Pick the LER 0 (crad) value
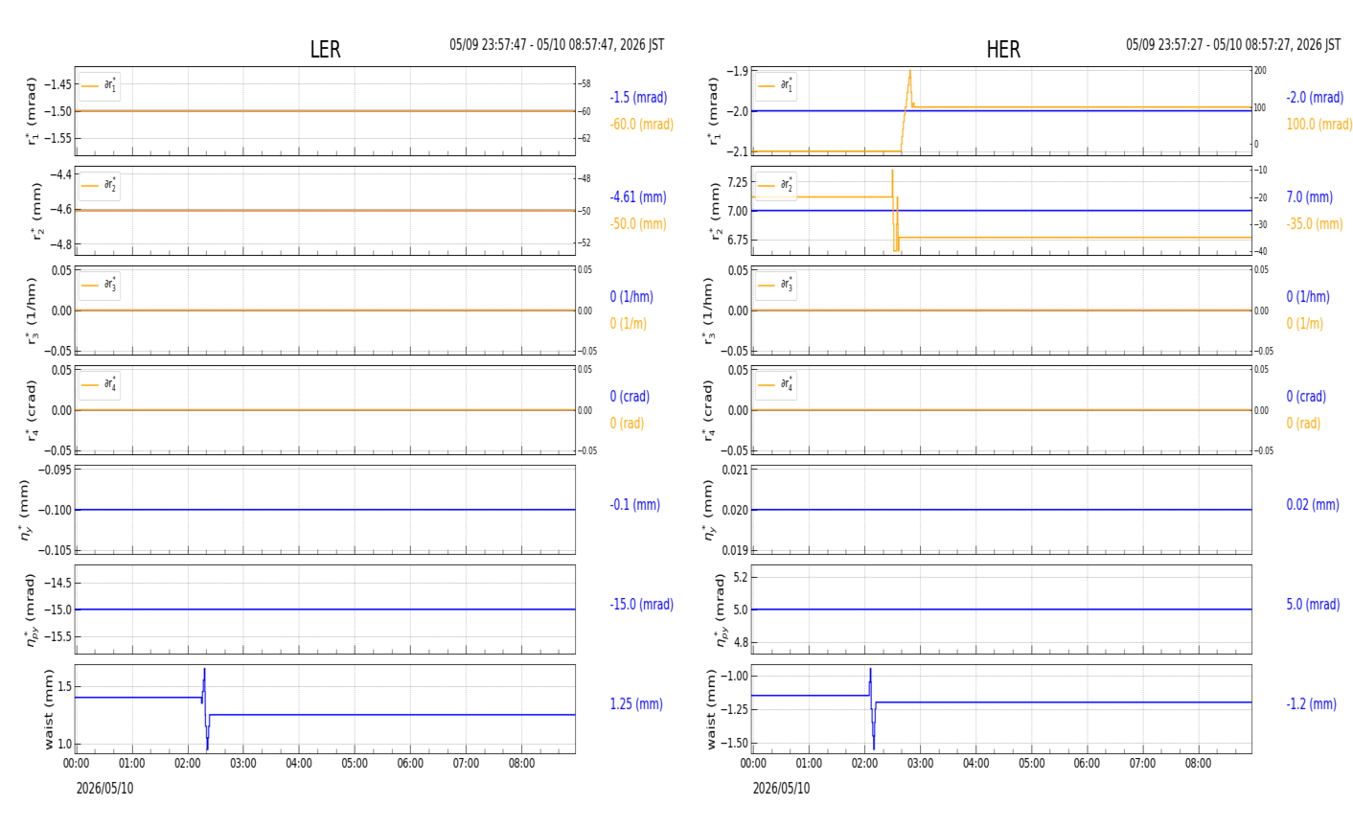 (x=630, y=397)
